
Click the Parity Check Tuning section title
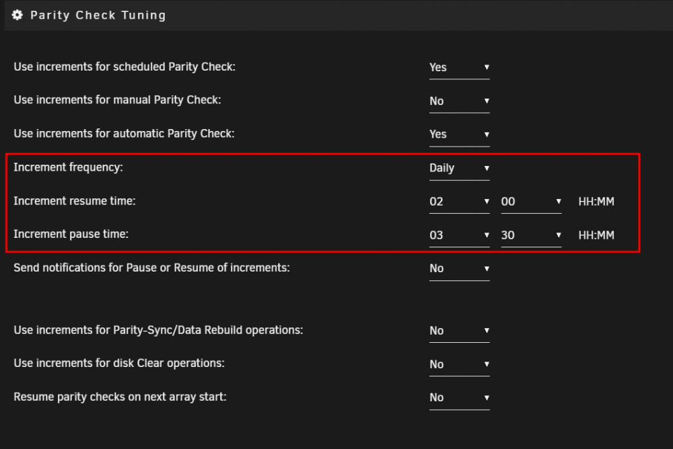[x=98, y=15]
